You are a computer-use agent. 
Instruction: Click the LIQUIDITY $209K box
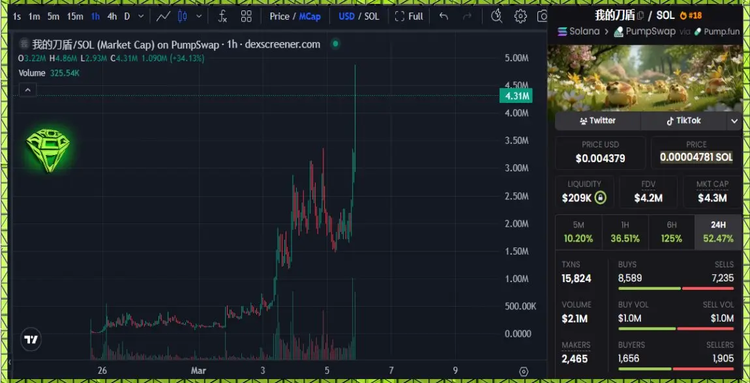pyautogui.click(x=584, y=192)
